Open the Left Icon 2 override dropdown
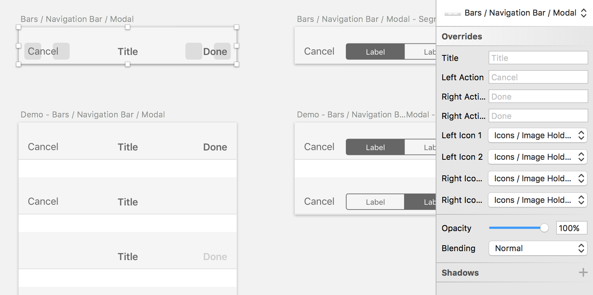This screenshot has width=593, height=295. click(x=538, y=157)
